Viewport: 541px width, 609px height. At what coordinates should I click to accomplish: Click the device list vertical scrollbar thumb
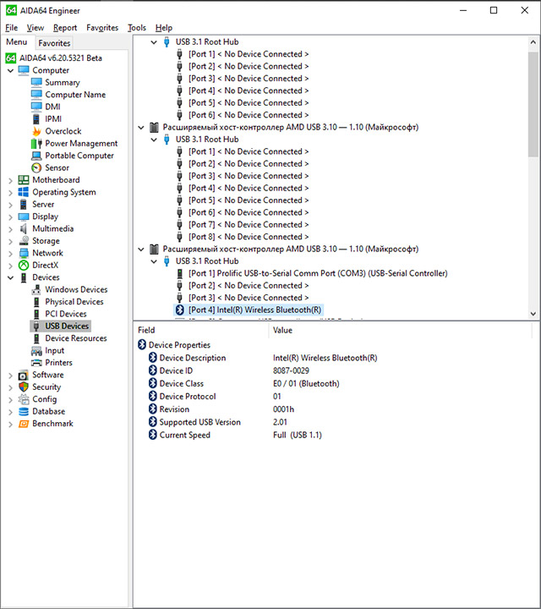point(533,104)
